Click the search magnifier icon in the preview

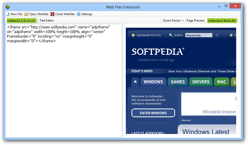pos(171,35)
